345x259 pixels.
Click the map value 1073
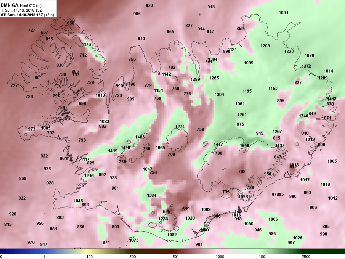pos(134,240)
